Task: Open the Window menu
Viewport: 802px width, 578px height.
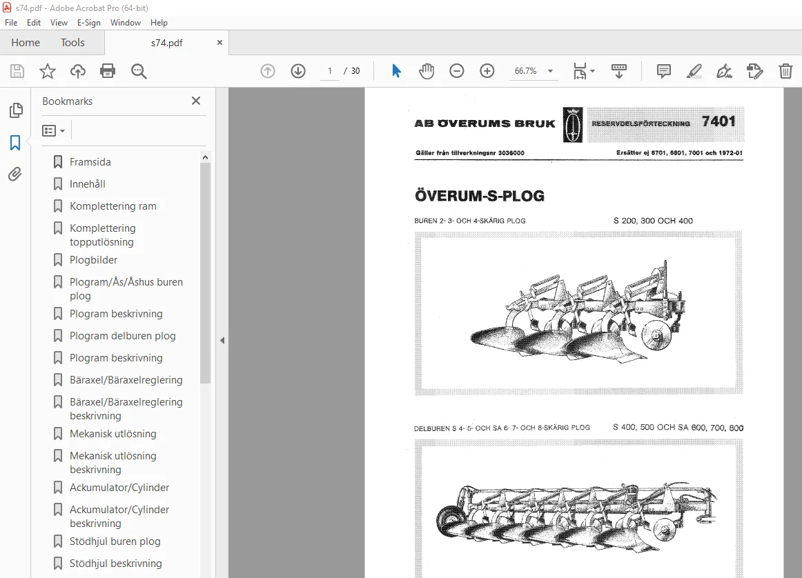Action: pyautogui.click(x=126, y=23)
